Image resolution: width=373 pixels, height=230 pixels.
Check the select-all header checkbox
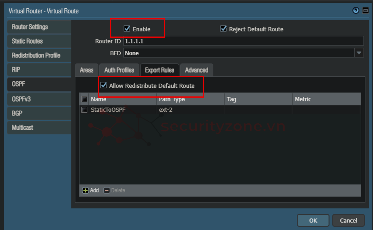(x=84, y=99)
